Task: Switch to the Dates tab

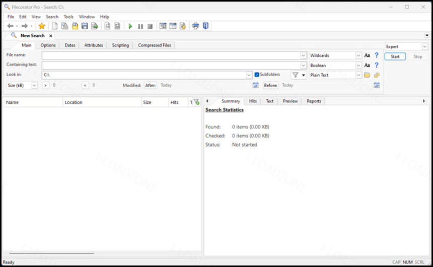Action: [70, 45]
